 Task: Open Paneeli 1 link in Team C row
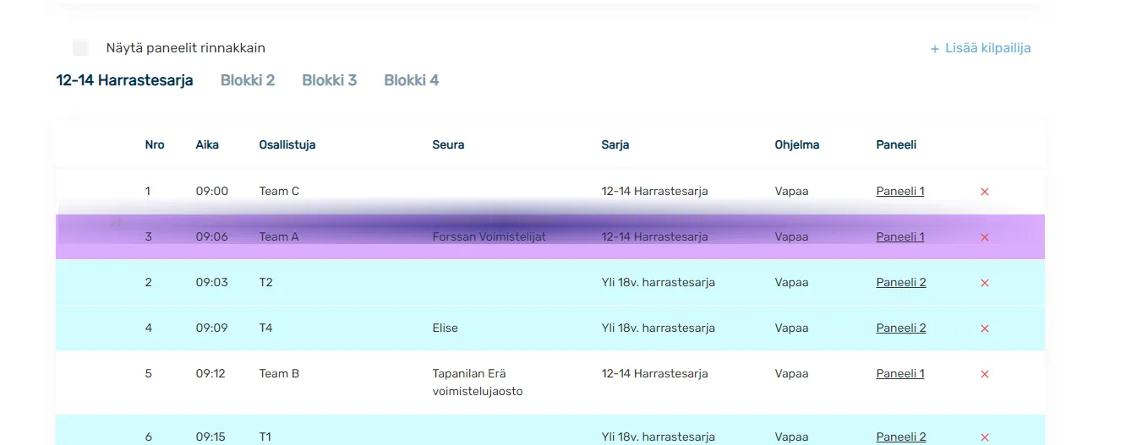[x=900, y=191]
